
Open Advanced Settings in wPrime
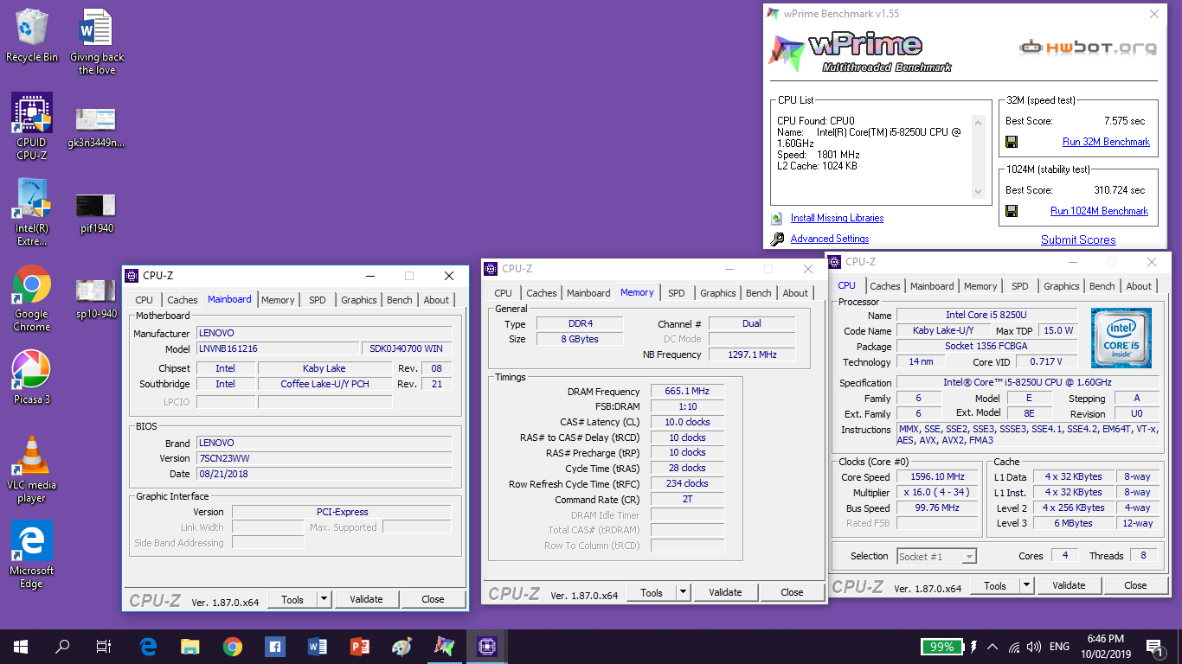click(x=830, y=239)
